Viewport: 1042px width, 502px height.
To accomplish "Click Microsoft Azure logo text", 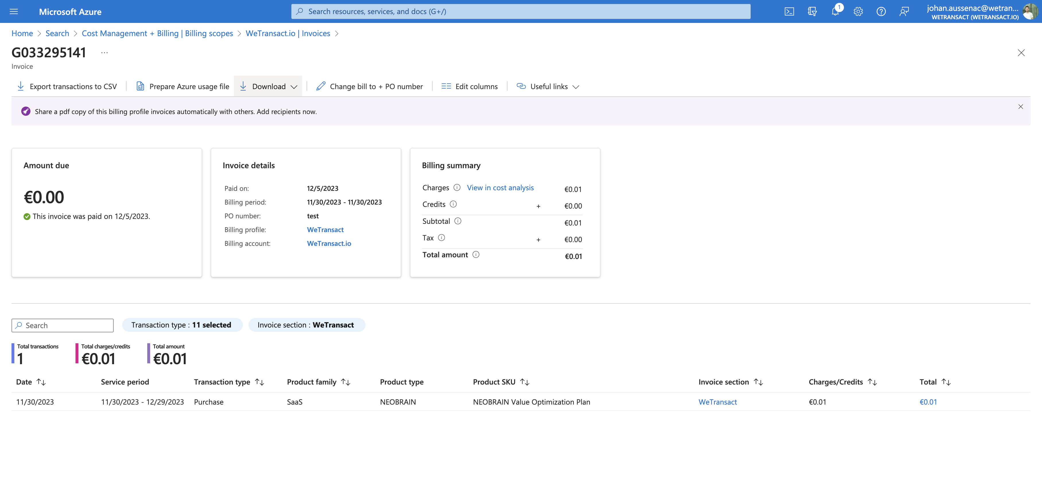I will click(x=70, y=12).
